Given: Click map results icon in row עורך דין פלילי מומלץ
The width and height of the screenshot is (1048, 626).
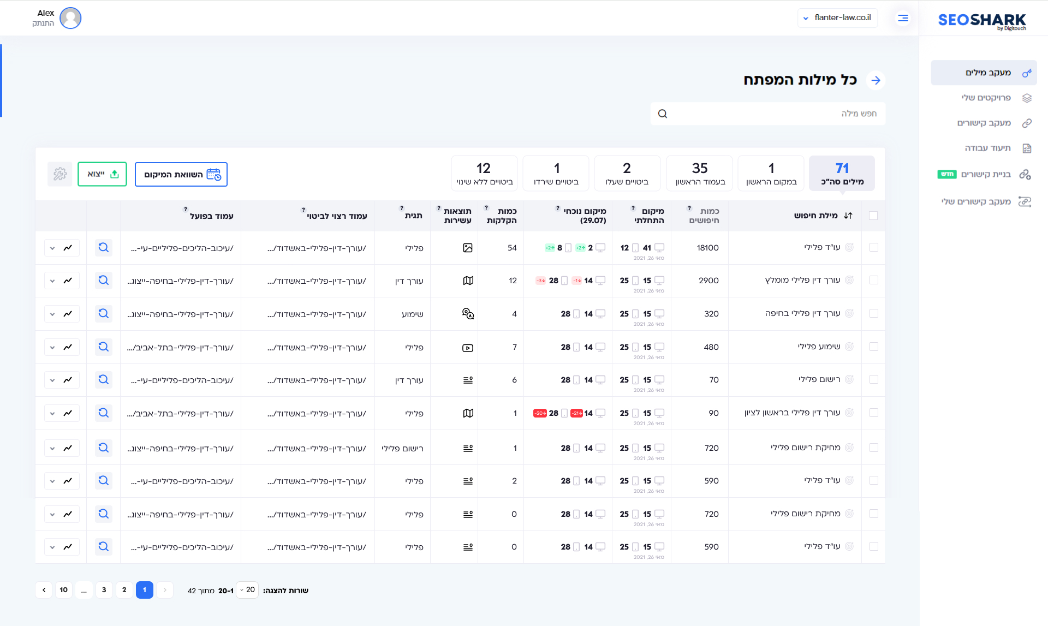Looking at the screenshot, I should (468, 281).
